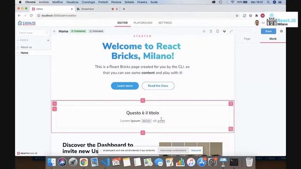Go back in Chrome
301x169 pixels.
point(19,15)
